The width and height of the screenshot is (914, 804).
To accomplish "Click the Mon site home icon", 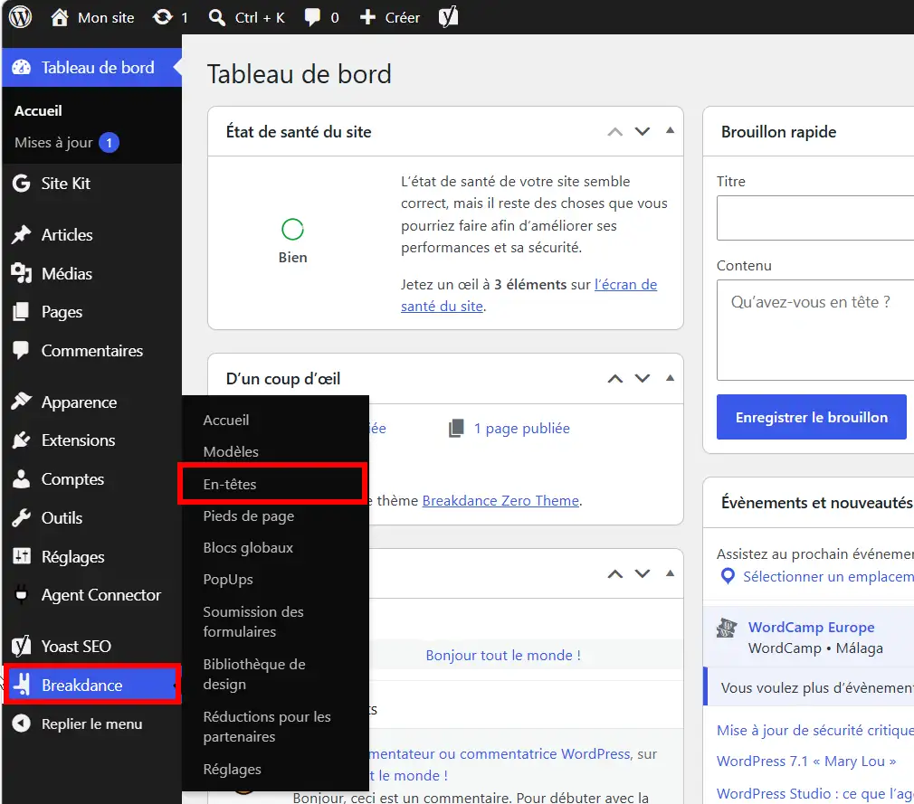I will [60, 17].
